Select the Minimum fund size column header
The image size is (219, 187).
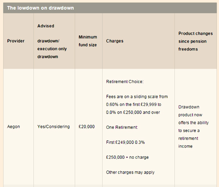point(88,41)
